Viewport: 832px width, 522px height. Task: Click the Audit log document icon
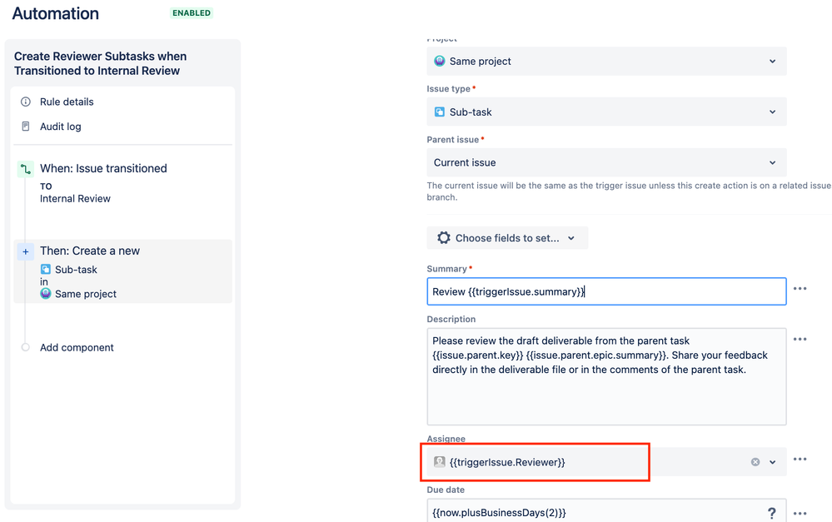tap(26, 127)
